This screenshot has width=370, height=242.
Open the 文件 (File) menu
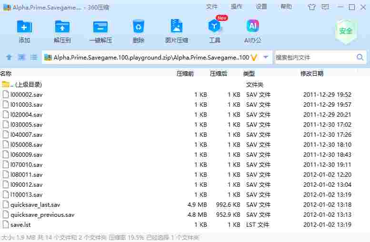pyautogui.click(x=211, y=7)
